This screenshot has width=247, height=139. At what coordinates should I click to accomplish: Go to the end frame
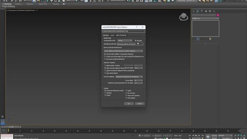coord(202,136)
